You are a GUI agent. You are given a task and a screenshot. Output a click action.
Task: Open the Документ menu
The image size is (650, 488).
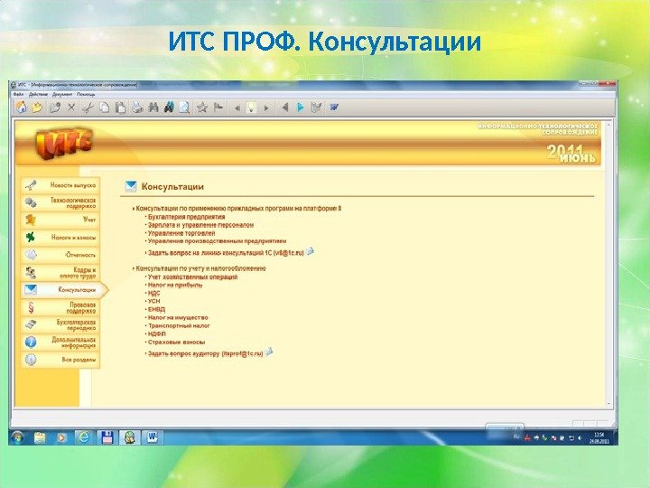click(x=62, y=95)
